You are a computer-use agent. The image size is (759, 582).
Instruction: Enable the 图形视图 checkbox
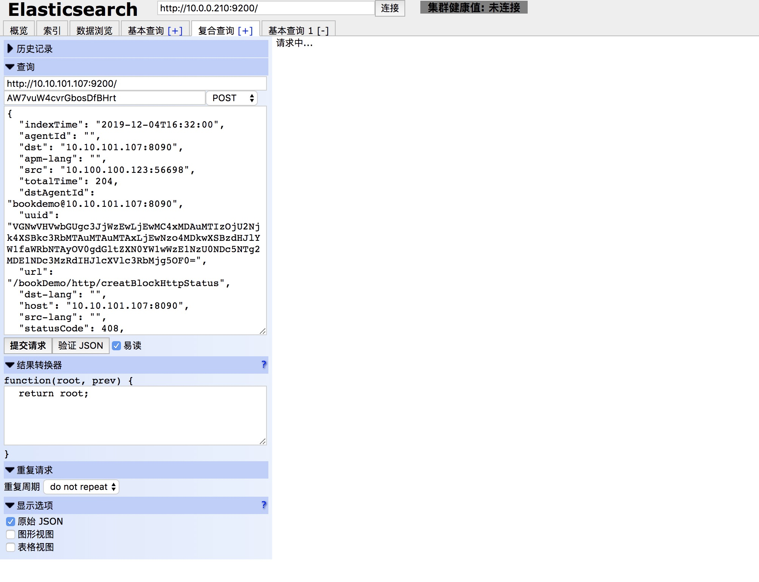pos(11,534)
